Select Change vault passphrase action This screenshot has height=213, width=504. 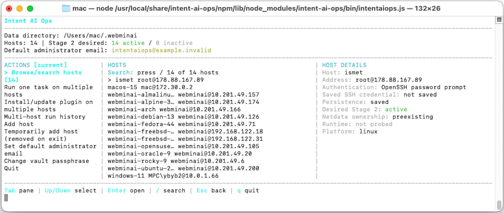pyautogui.click(x=47, y=161)
